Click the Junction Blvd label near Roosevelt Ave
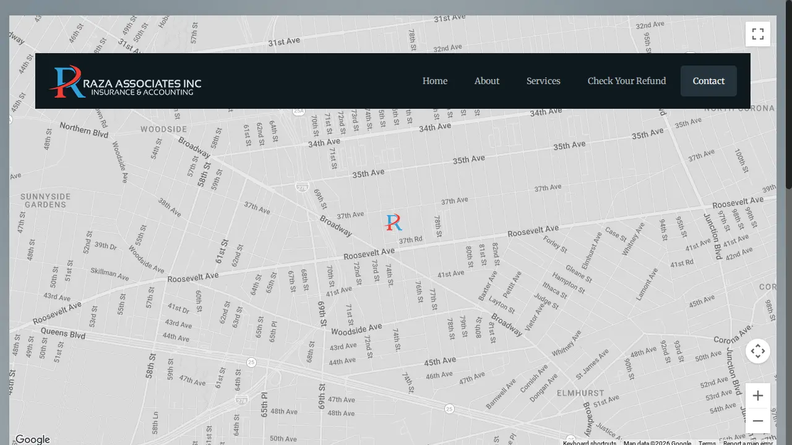792x445 pixels. [x=713, y=236]
